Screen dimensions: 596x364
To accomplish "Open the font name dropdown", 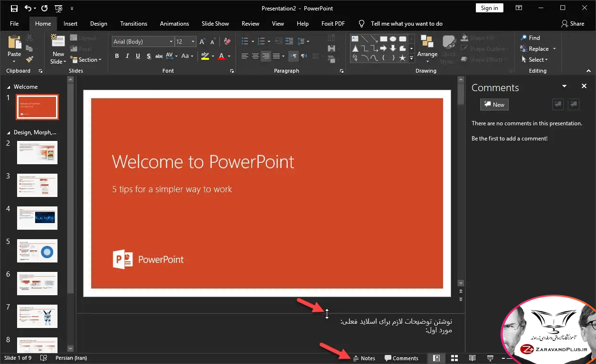I will 171,42.
